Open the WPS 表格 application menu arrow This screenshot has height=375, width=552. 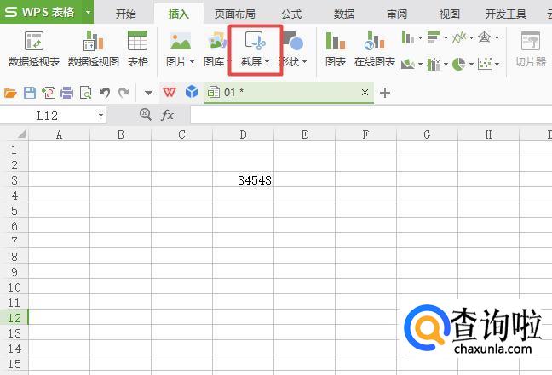click(88, 12)
